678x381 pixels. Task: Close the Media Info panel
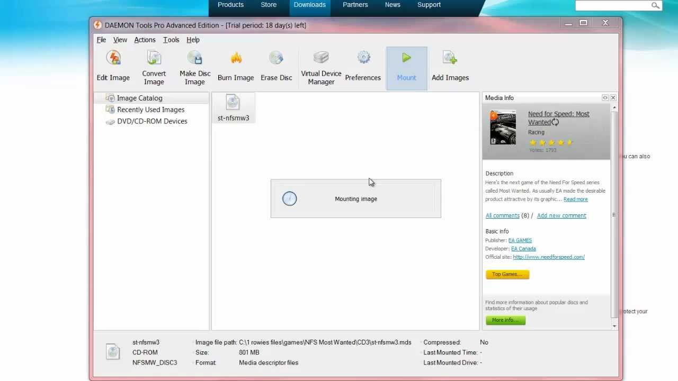(613, 98)
